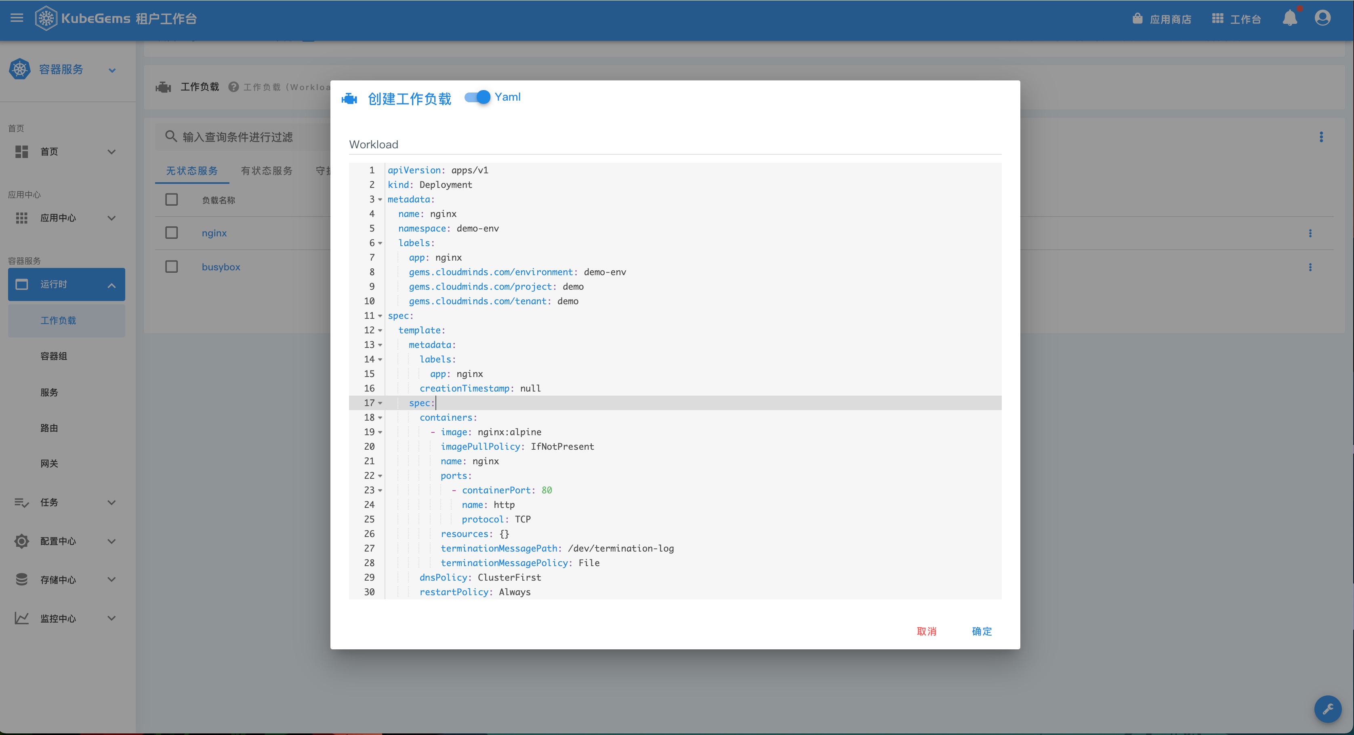Click the containerPort value 80
The width and height of the screenshot is (1354, 735).
(547, 491)
